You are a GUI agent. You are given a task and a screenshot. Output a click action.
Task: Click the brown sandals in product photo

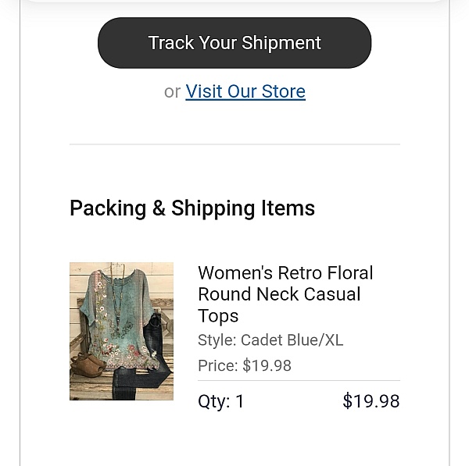coord(88,365)
